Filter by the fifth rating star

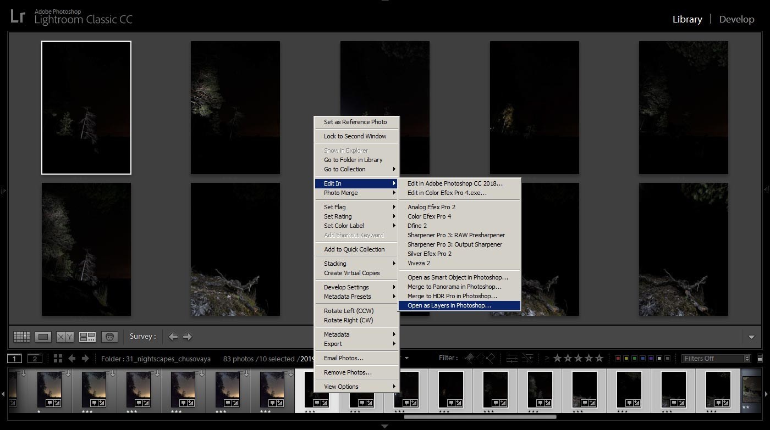coord(600,359)
